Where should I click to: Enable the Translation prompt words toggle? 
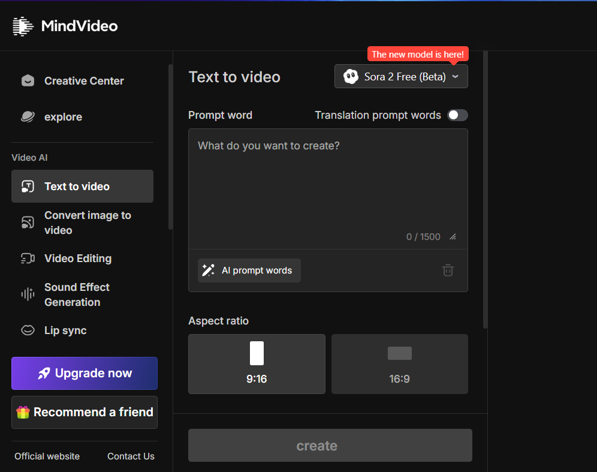click(x=457, y=115)
